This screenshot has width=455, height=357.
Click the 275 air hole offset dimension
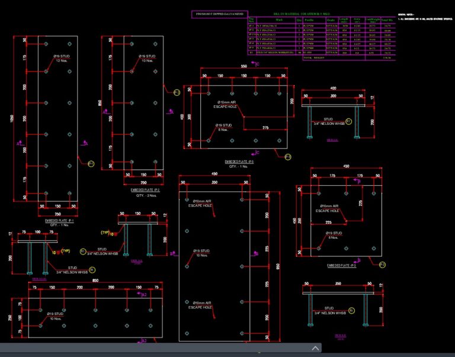click(265, 128)
